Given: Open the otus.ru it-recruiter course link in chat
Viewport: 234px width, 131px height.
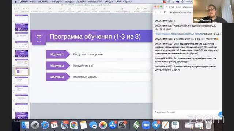Looking at the screenshot, I should 187,34.
